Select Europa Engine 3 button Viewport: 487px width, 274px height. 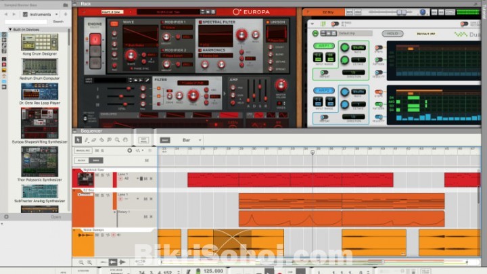(95, 63)
